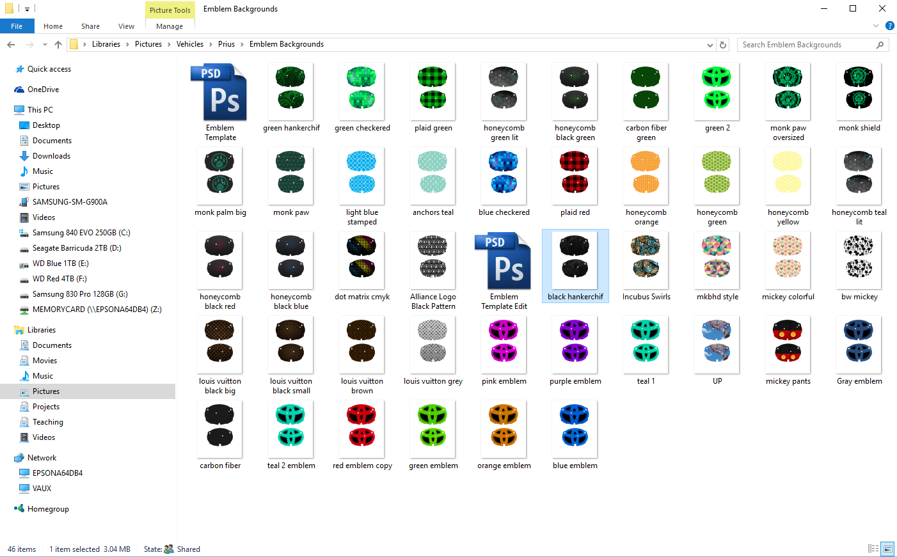897x557 pixels.
Task: Select the red emblem copy image
Action: click(x=362, y=430)
